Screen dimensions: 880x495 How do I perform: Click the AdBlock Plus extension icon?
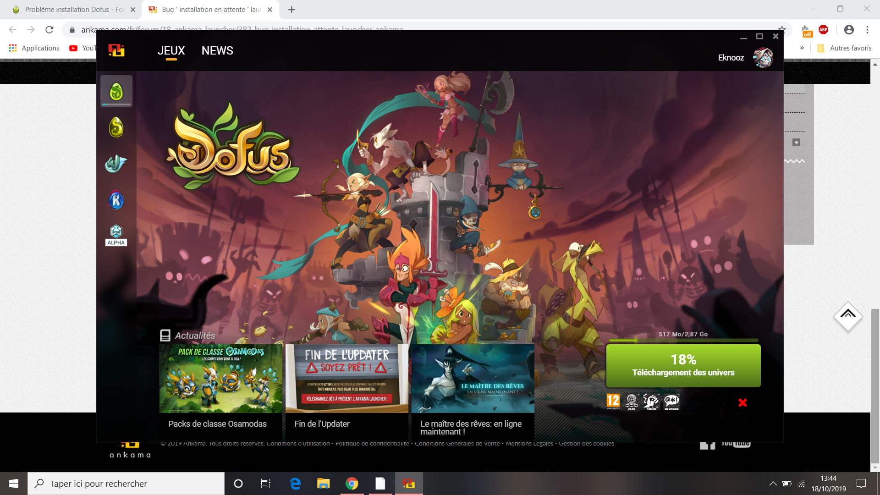point(824,30)
